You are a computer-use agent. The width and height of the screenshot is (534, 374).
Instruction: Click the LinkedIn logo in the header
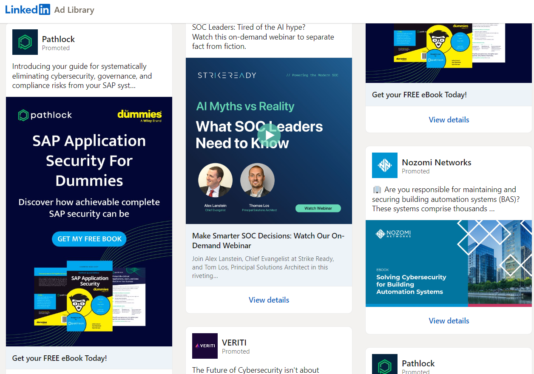point(27,9)
